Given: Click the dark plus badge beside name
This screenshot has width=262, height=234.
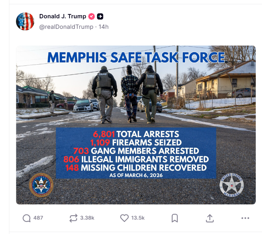Looking at the screenshot, I should [x=100, y=16].
